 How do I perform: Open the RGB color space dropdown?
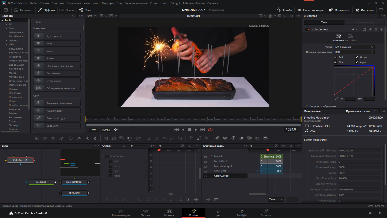pyautogui.click(x=354, y=52)
